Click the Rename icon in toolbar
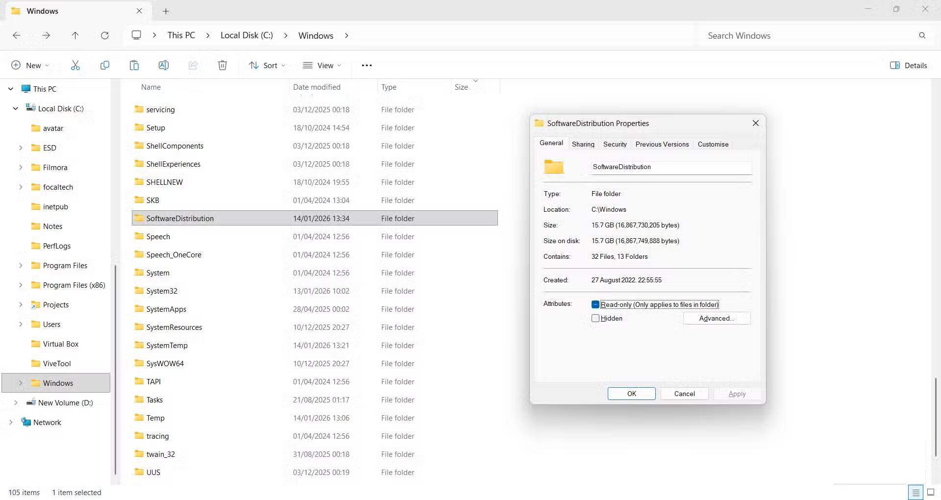 163,65
